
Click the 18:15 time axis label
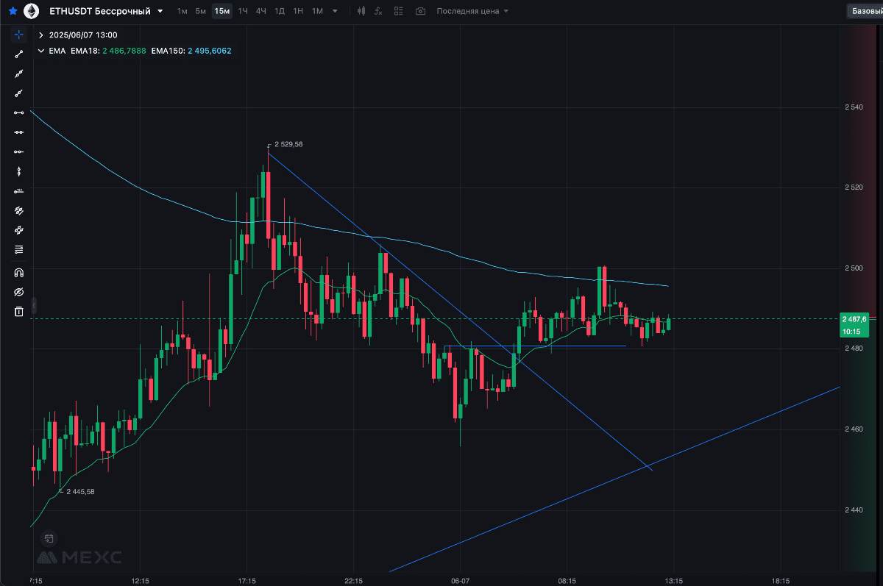pyautogui.click(x=781, y=580)
